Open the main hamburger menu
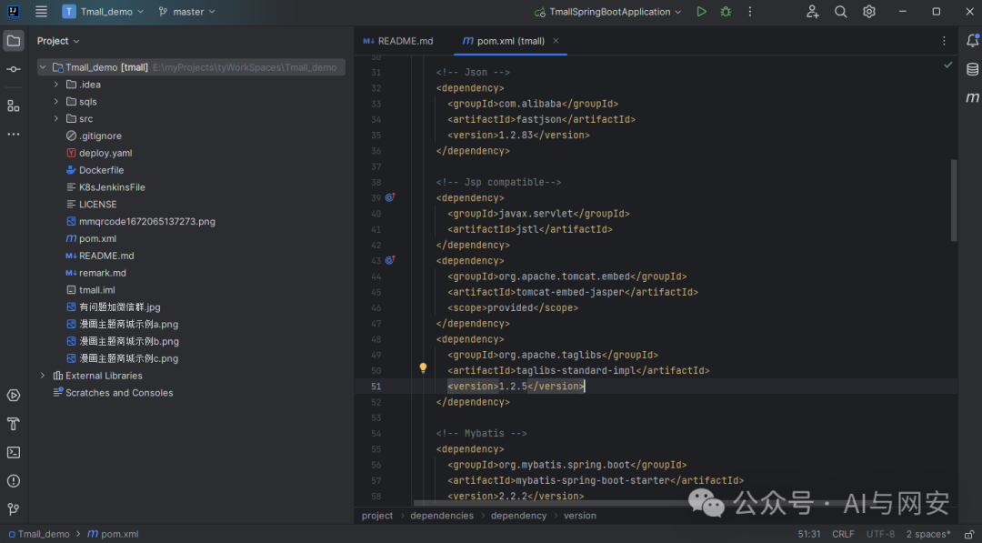The image size is (982, 543). click(41, 11)
